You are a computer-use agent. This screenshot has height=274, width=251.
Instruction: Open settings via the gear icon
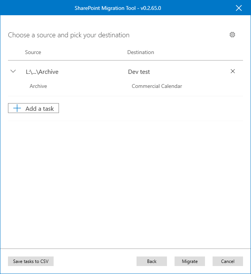tap(232, 35)
